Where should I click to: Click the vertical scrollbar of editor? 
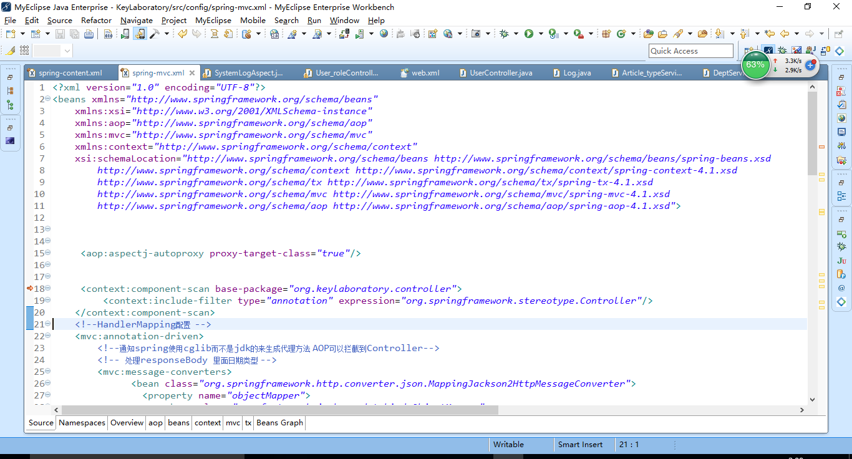pos(812,133)
